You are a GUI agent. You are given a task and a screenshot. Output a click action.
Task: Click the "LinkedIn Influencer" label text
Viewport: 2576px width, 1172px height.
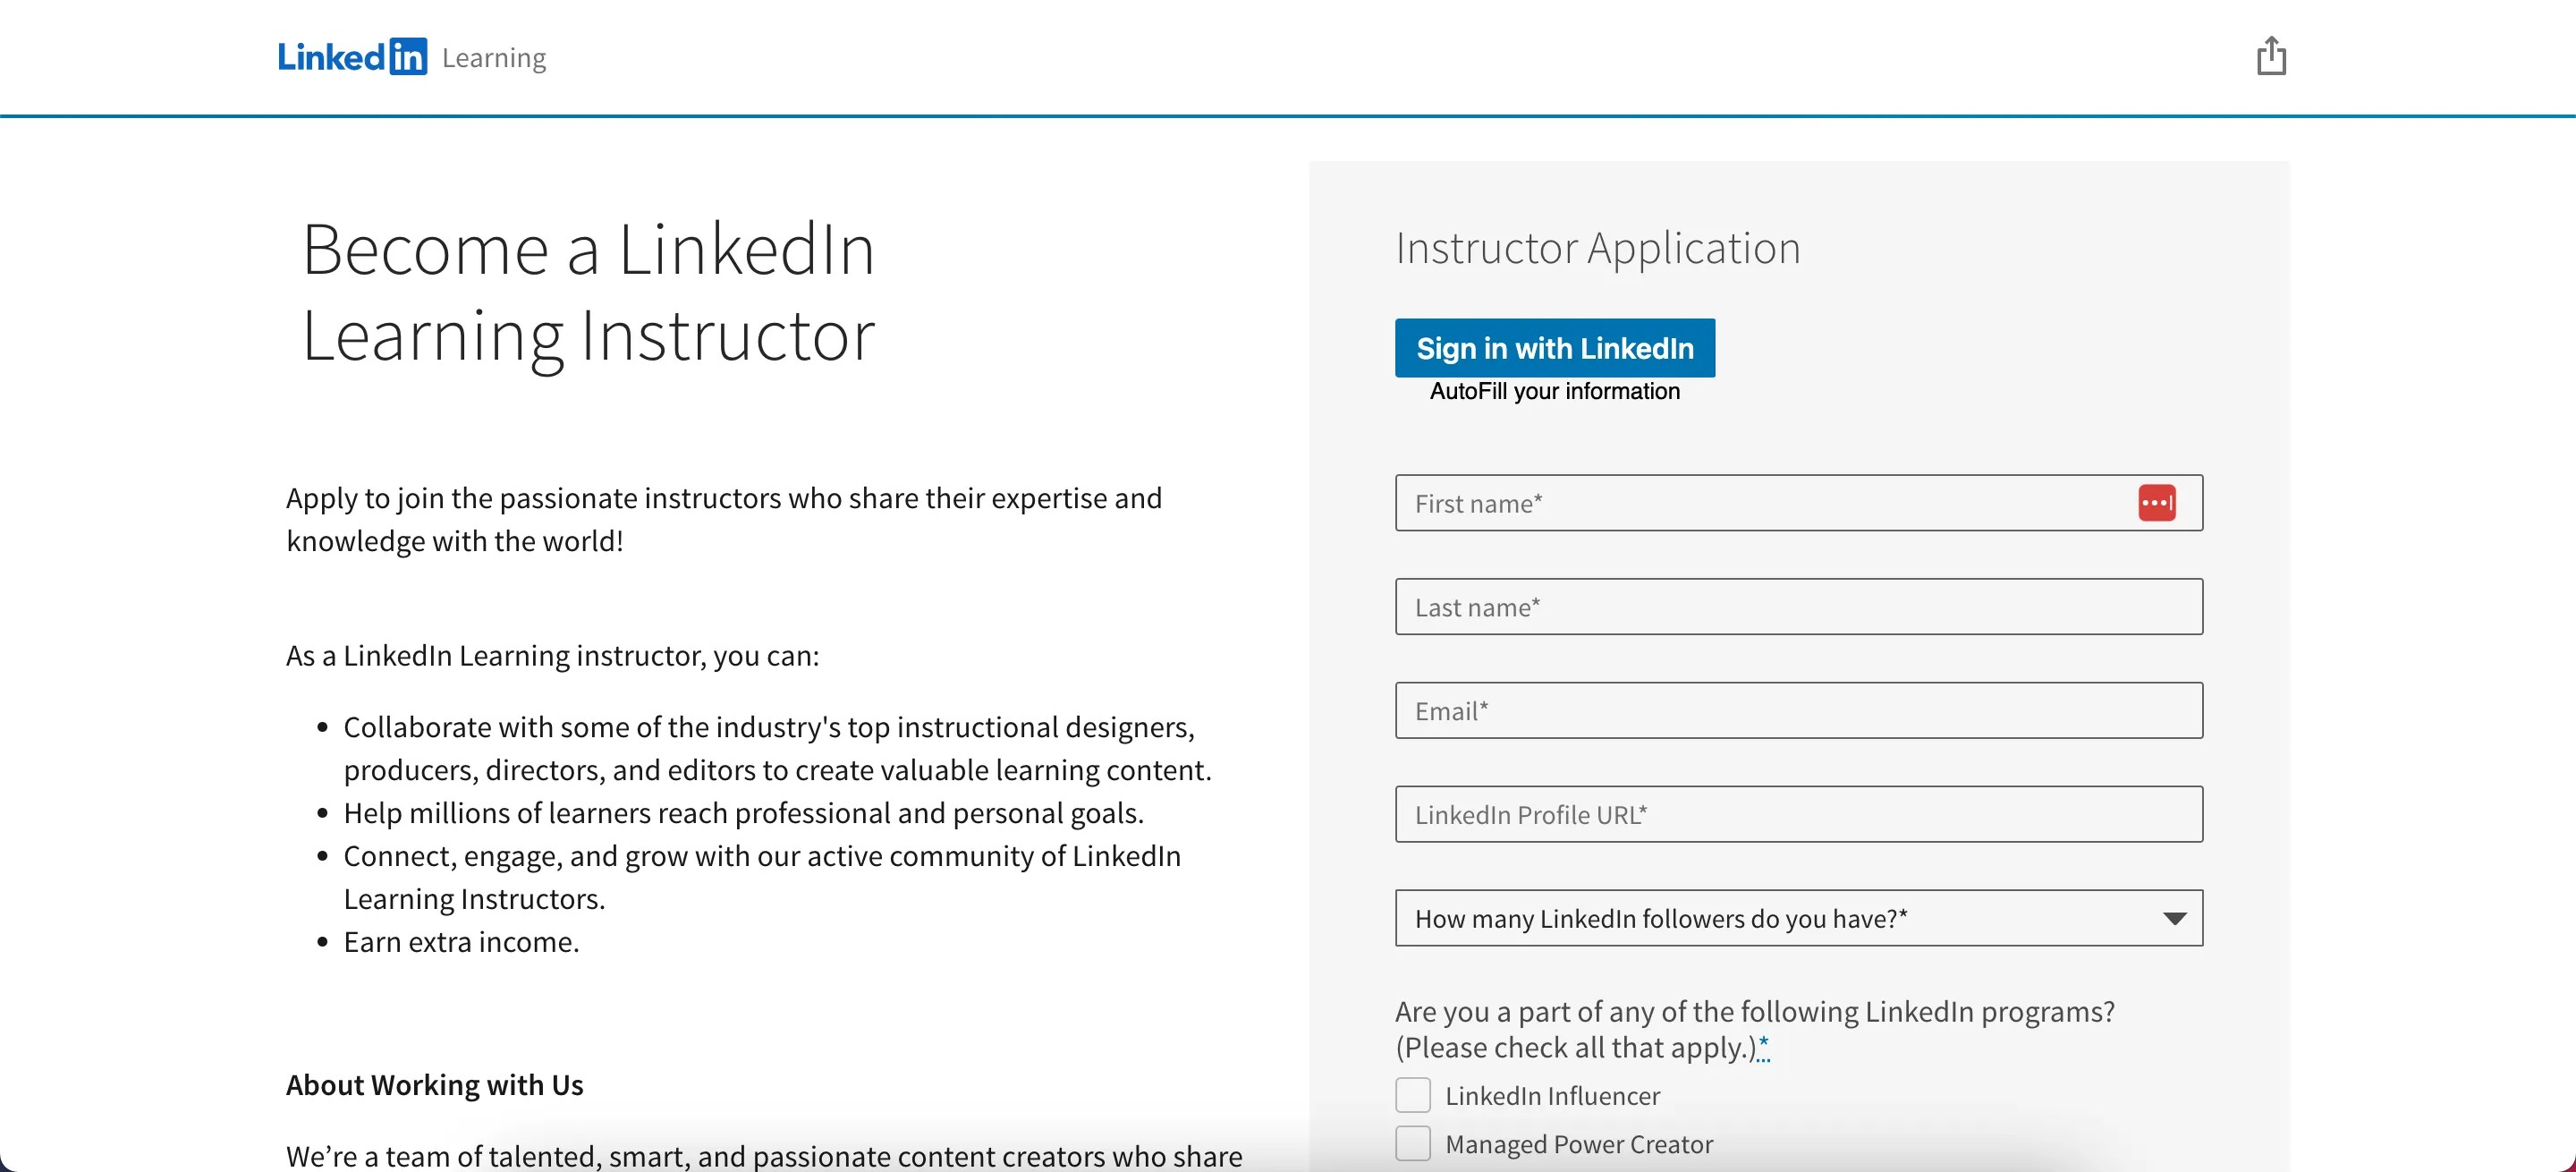tap(1553, 1095)
